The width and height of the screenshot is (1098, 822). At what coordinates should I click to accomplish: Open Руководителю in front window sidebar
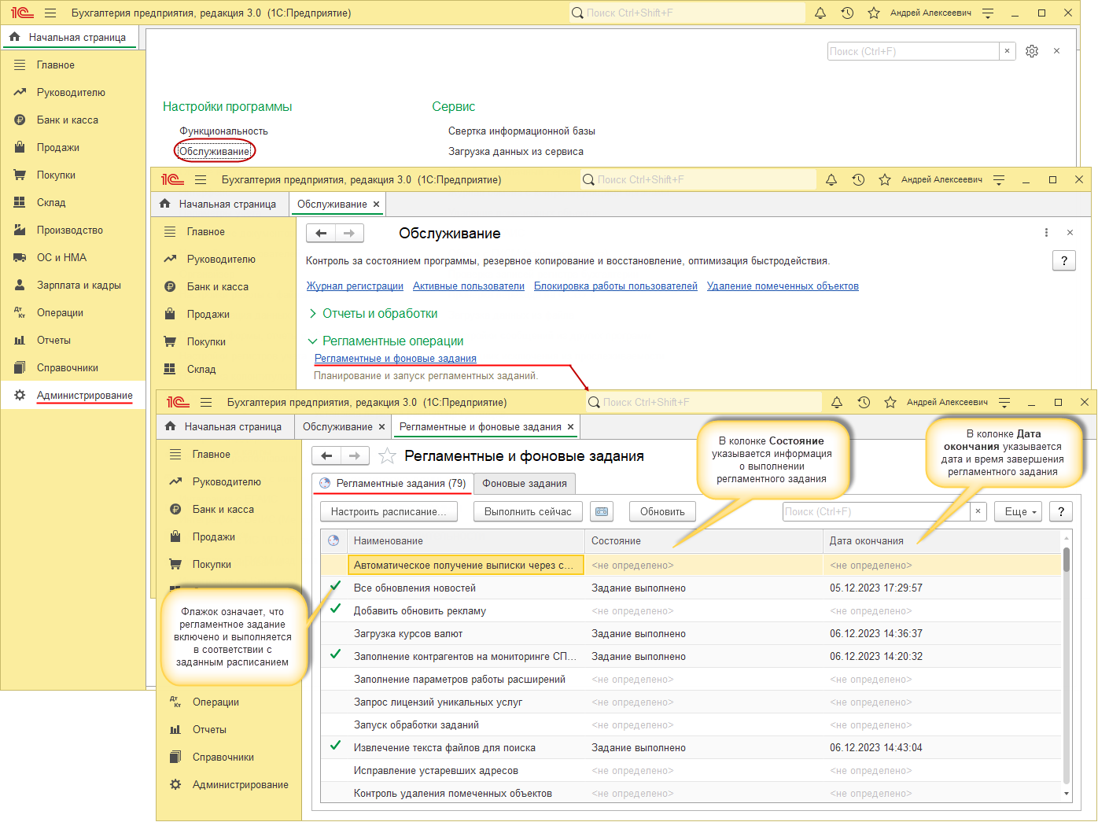[227, 481]
